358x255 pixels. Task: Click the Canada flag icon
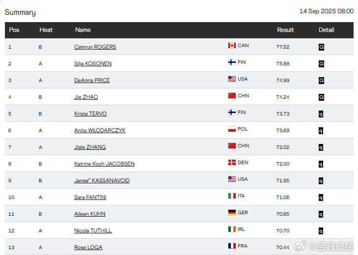(232, 46)
